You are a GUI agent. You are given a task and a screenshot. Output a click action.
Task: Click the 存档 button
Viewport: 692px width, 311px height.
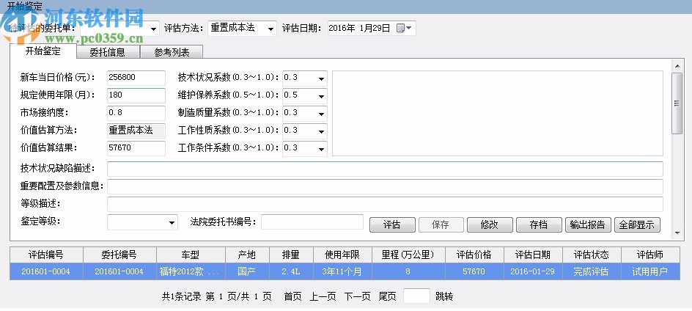tap(539, 225)
